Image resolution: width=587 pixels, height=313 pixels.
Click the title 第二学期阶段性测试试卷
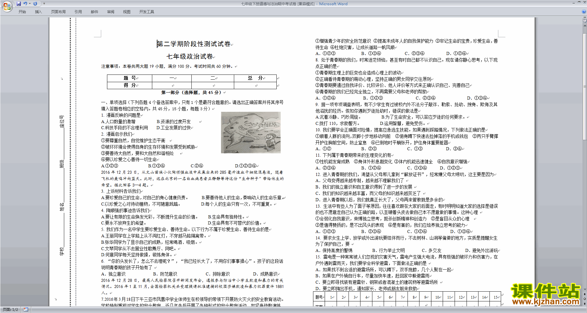[x=194, y=44]
